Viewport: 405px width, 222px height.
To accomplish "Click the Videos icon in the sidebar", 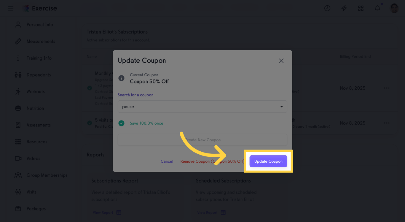I will click(x=18, y=158).
